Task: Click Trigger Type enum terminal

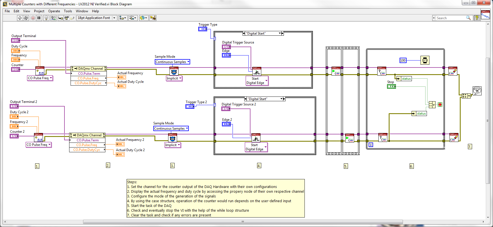Action: point(203,29)
